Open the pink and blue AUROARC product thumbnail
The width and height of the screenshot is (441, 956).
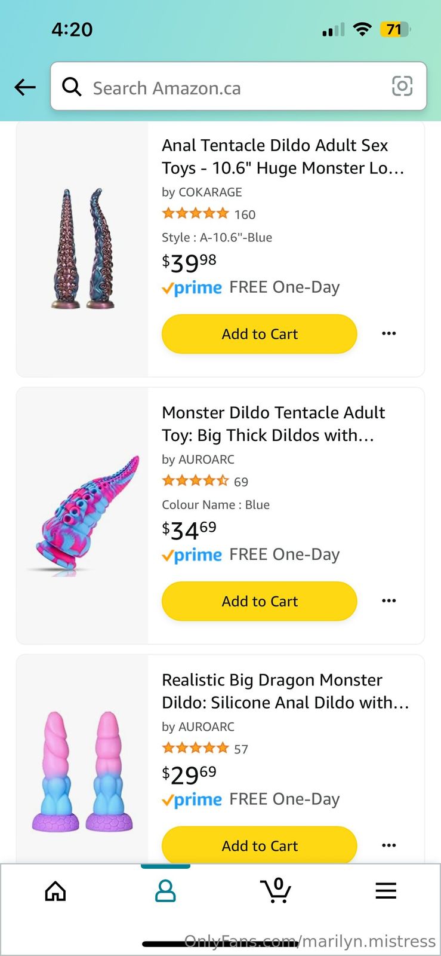[x=83, y=515]
